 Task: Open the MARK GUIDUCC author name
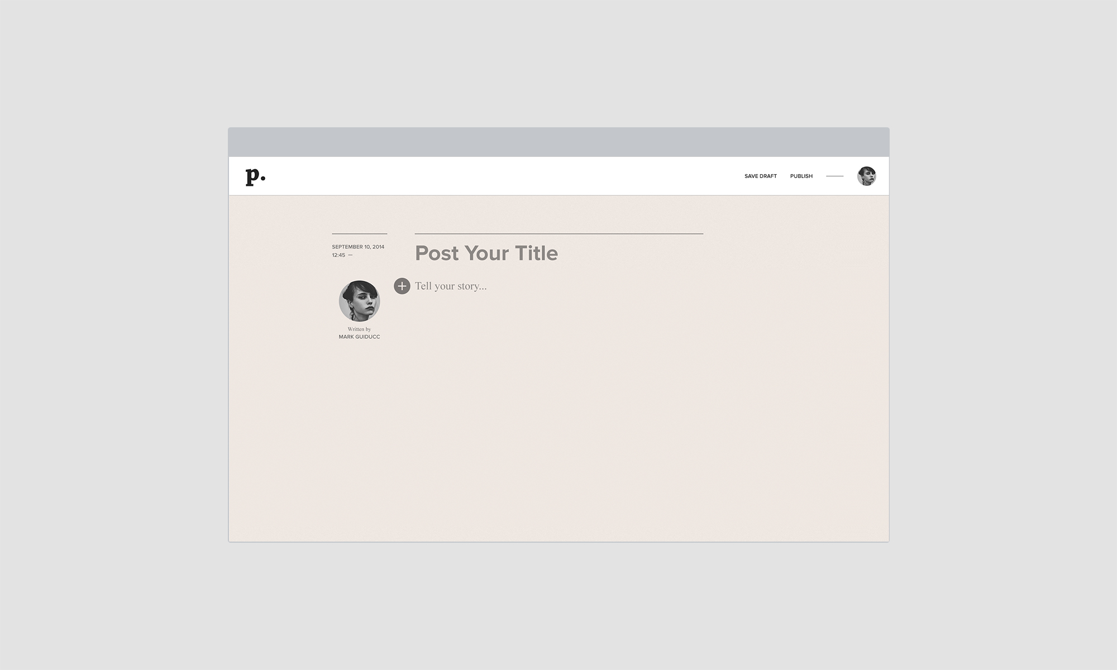pyautogui.click(x=359, y=337)
